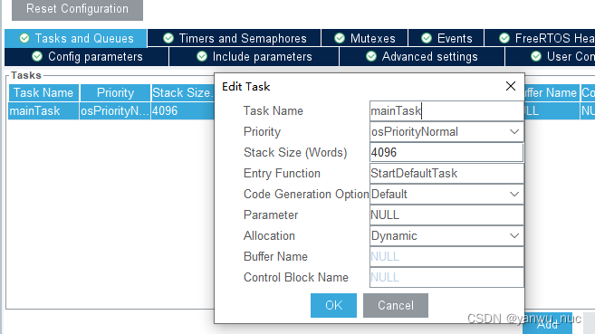The width and height of the screenshot is (595, 334).
Task: Click inside the Task Name field
Action: [446, 111]
